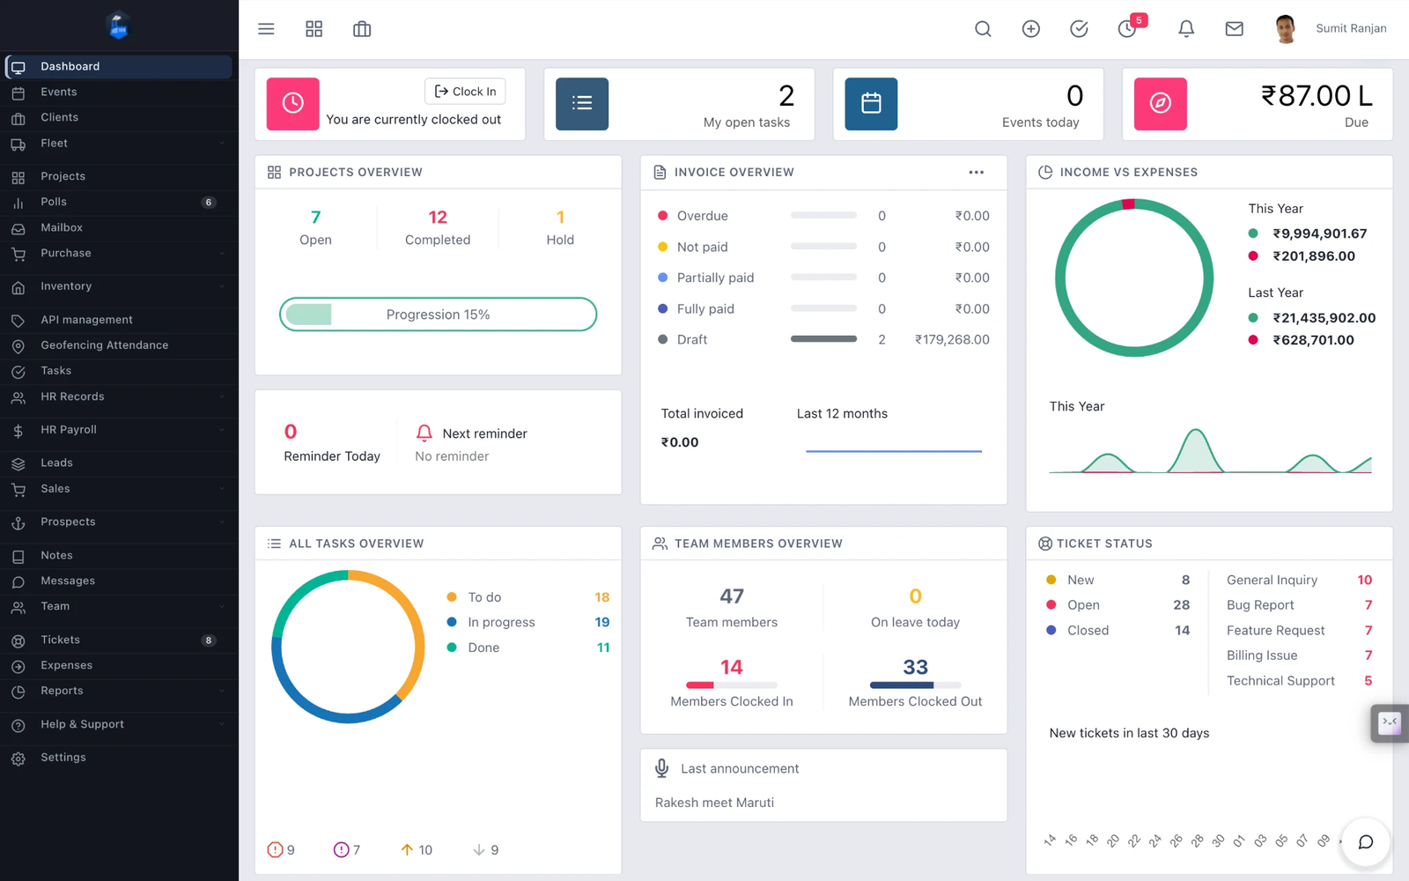Expand the Prospects sidebar menu
The height and width of the screenshot is (881, 1409).
click(119, 522)
